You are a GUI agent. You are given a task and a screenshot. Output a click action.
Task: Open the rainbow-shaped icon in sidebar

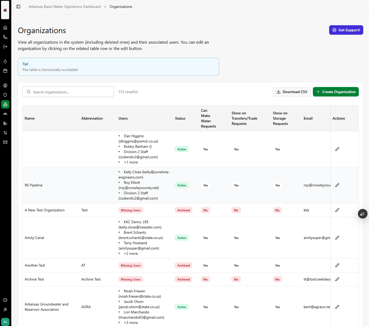(5, 114)
